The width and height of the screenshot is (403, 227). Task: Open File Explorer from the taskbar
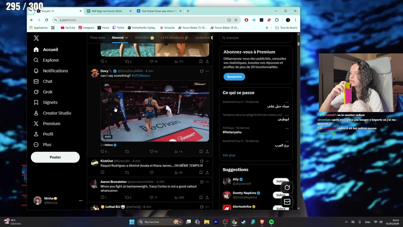point(207,222)
